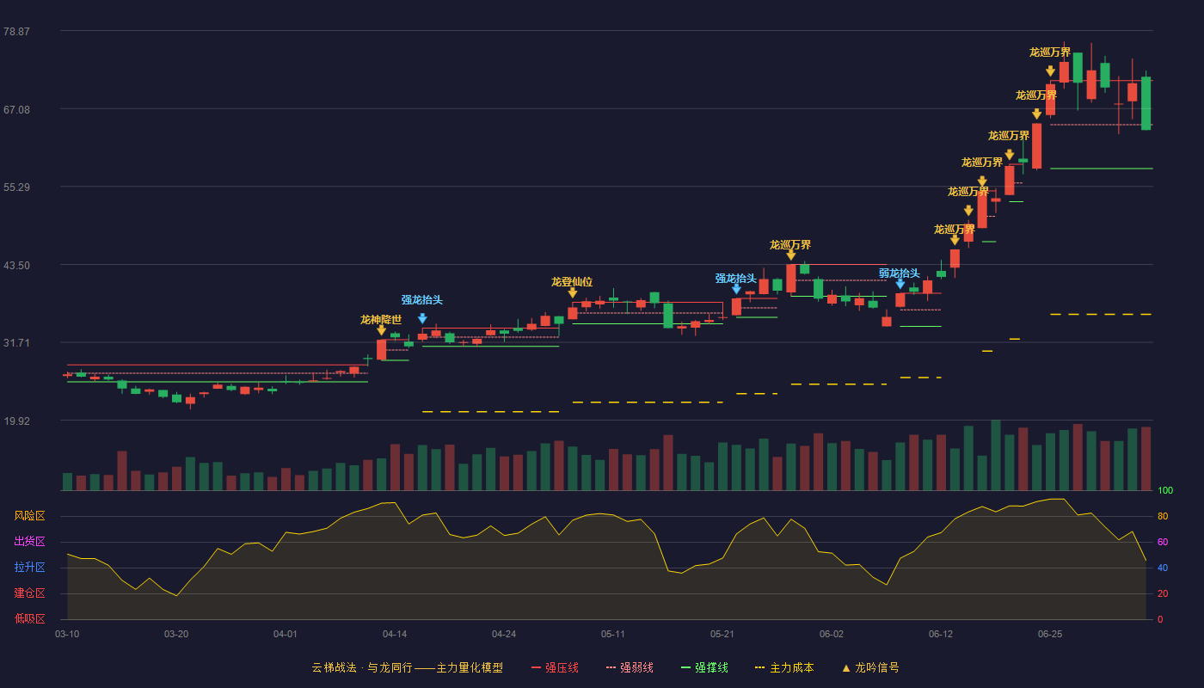The image size is (1204, 688).
Task: Click the 06-02 date label
Action: tap(832, 634)
